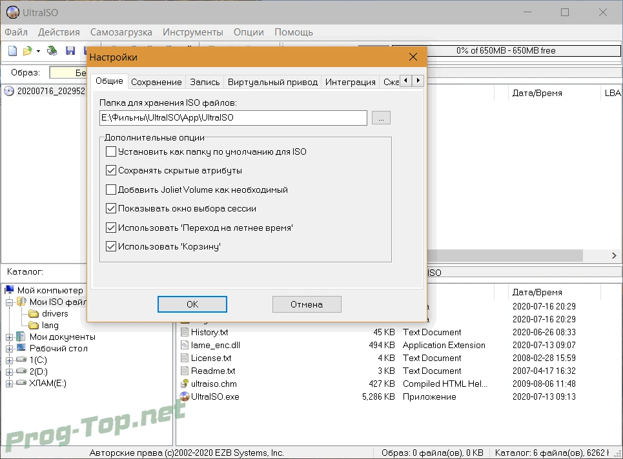Open the Инструменты menu
The height and width of the screenshot is (459, 623).
click(192, 32)
